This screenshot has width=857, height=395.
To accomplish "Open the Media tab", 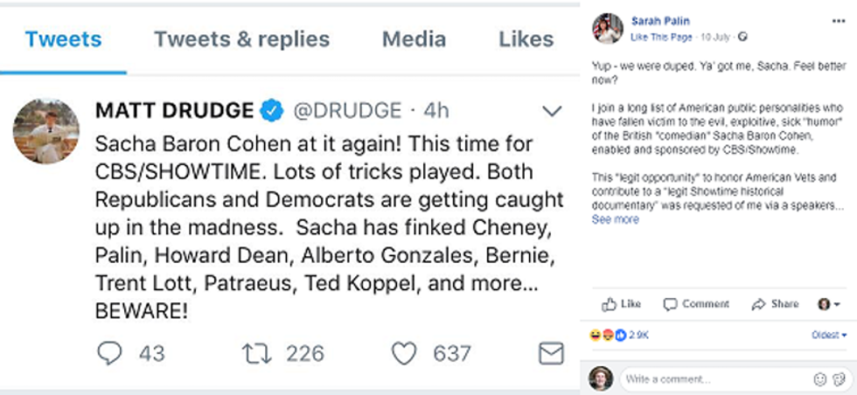I will point(414,39).
